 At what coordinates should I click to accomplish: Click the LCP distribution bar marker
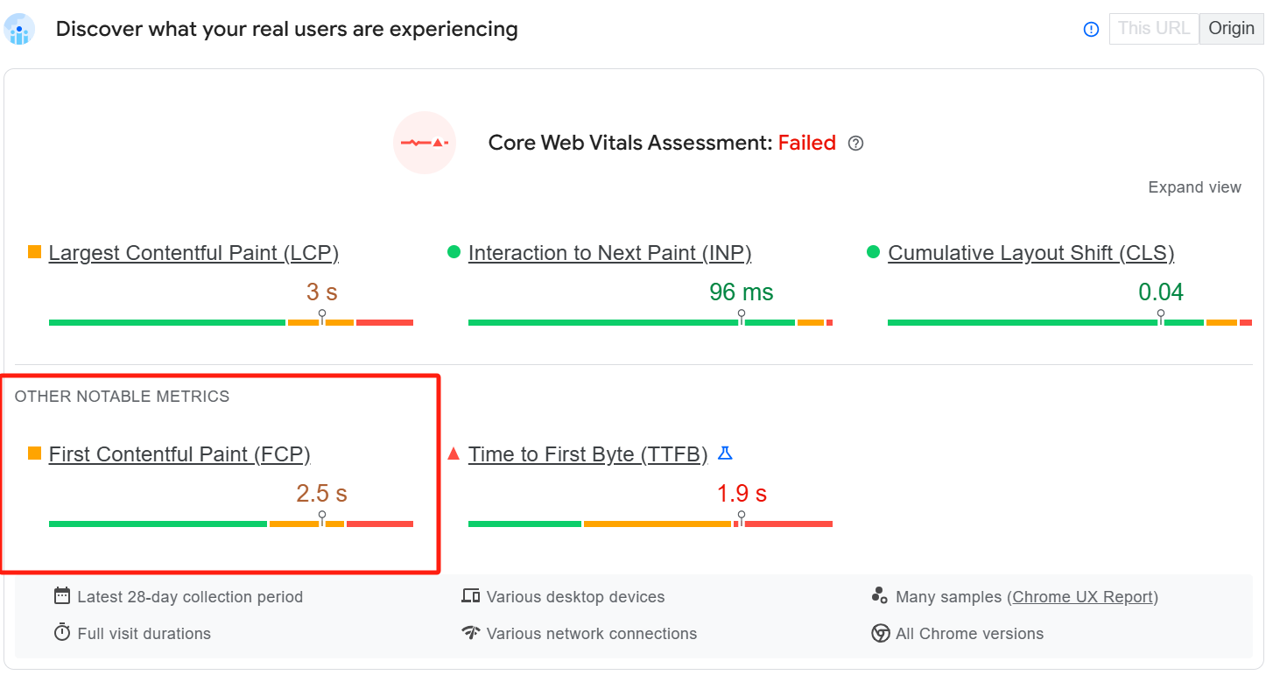(322, 316)
